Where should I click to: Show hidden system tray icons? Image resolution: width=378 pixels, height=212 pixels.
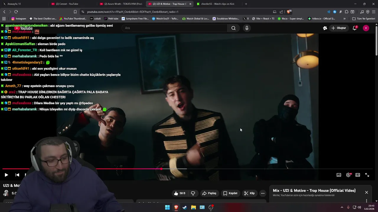pos(342,207)
